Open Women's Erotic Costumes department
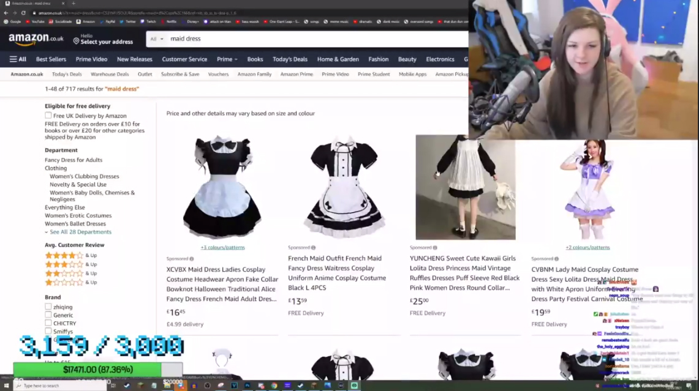This screenshot has height=391, width=699. coord(78,215)
